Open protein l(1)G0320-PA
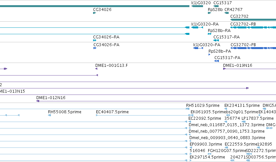 (207, 45)
